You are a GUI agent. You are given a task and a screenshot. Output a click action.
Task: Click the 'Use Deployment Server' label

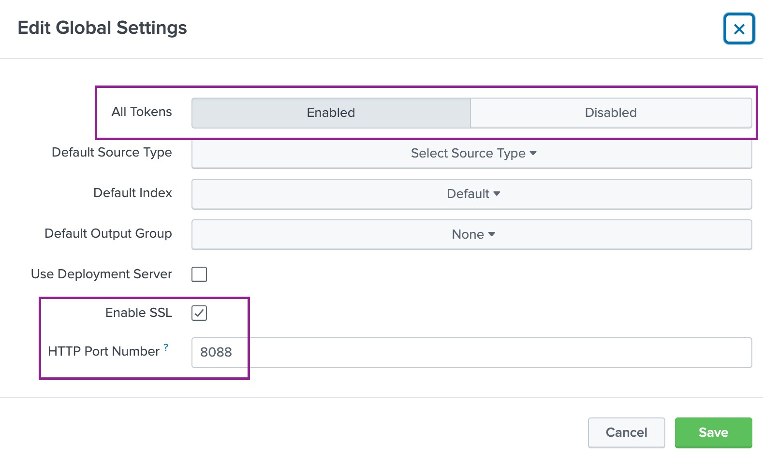pyautogui.click(x=102, y=274)
